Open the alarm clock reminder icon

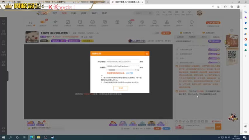(80, 22)
